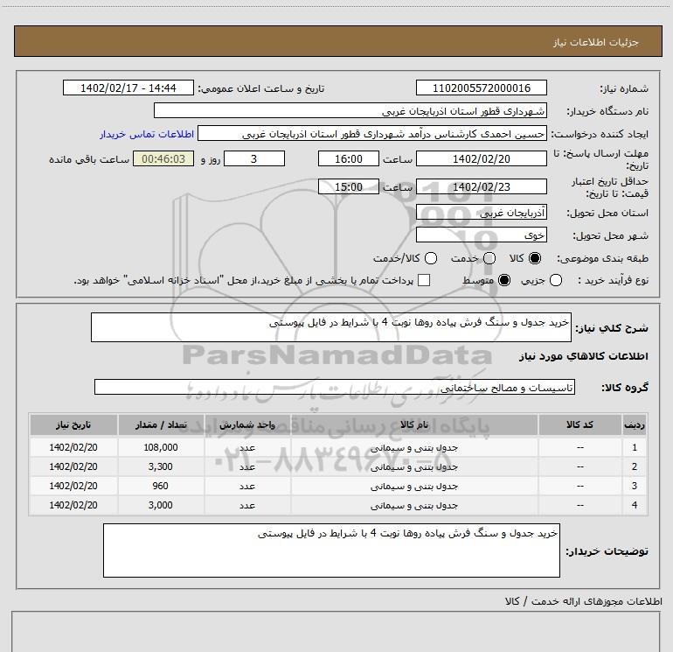
Task: Click the نام کالا column header
Action: 414,425
